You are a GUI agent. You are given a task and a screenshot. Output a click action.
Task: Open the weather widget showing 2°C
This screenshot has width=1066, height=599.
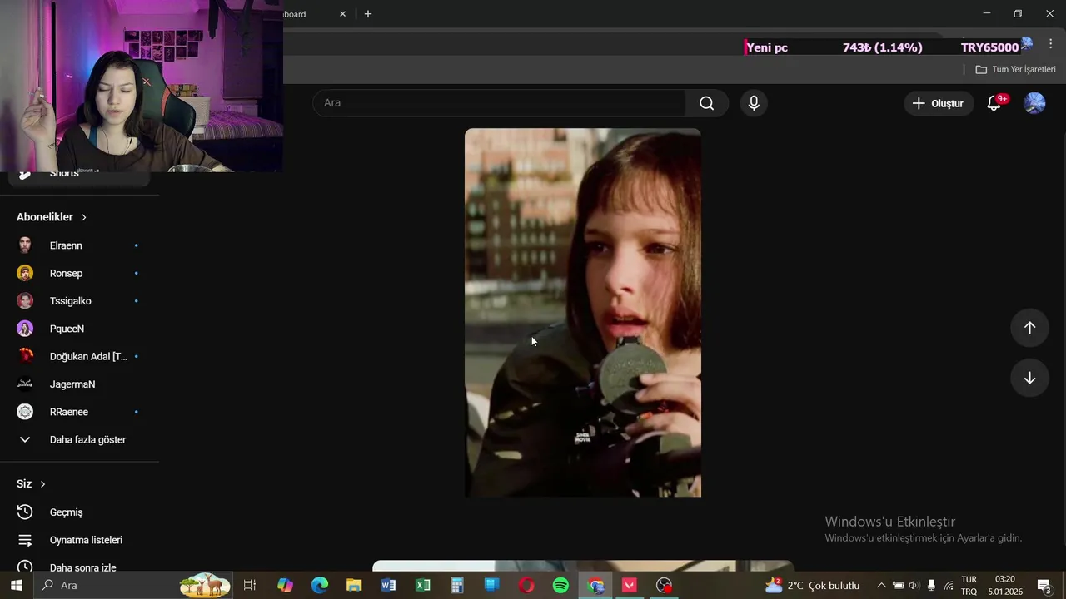tap(812, 586)
